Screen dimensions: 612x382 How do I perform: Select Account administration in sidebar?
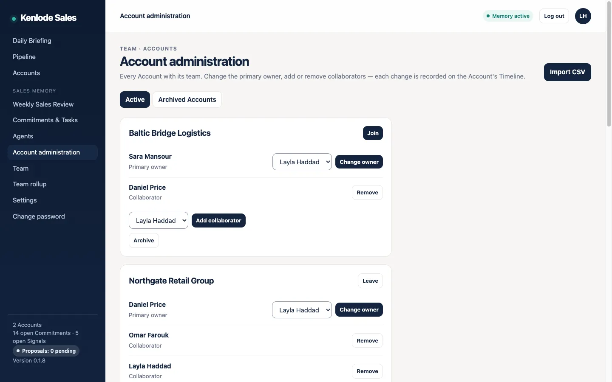(53, 152)
